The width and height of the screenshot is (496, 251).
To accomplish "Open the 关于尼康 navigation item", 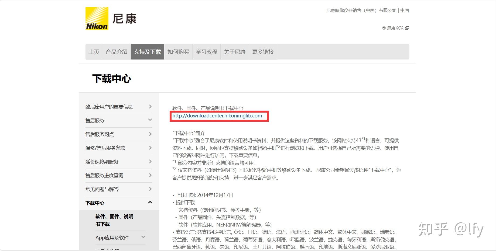I will [x=234, y=51].
